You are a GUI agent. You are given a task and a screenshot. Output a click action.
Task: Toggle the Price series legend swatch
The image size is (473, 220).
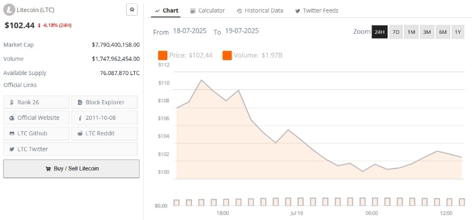point(163,56)
